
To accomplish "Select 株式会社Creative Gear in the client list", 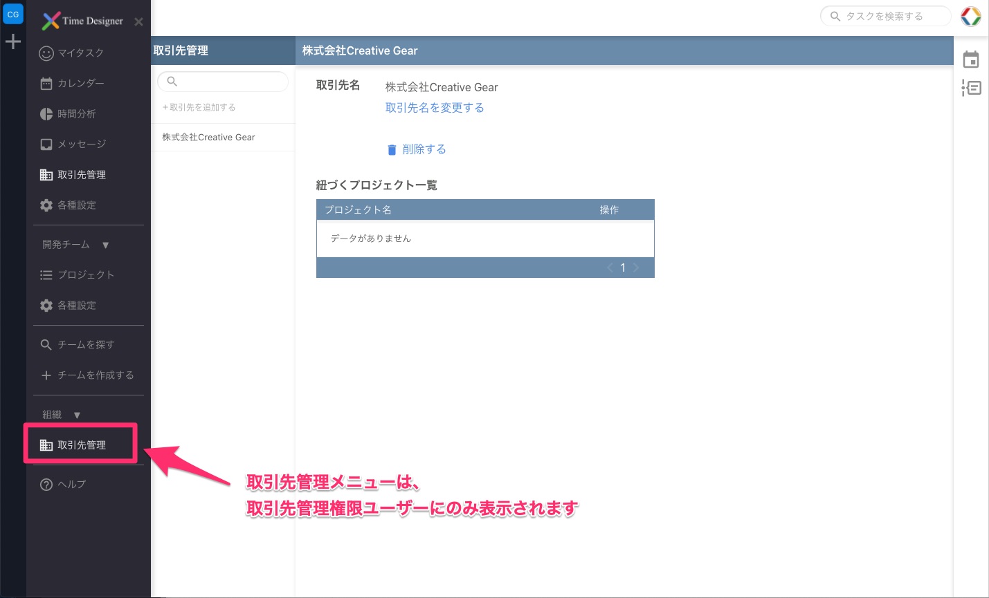I will click(x=208, y=138).
